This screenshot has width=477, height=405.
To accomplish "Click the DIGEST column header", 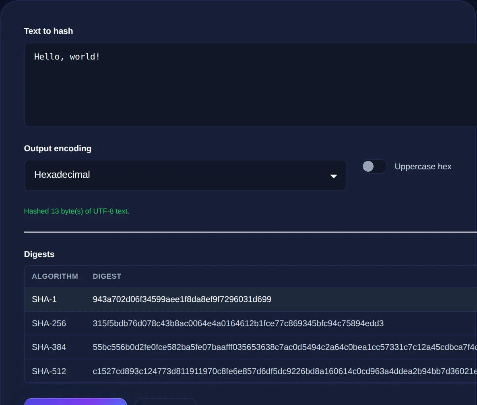I will 107,276.
